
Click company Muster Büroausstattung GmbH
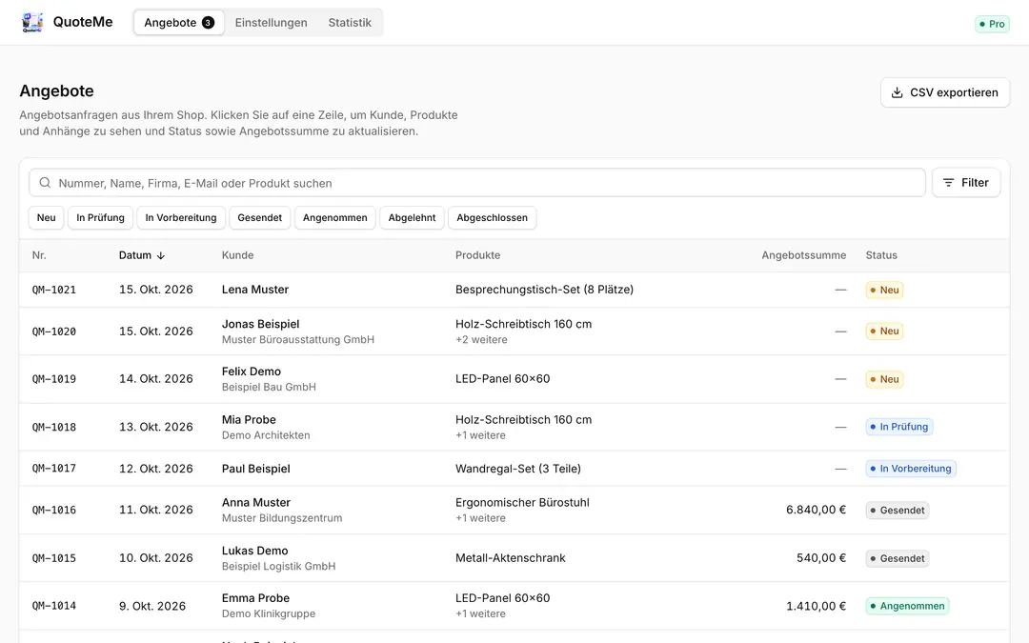point(298,340)
